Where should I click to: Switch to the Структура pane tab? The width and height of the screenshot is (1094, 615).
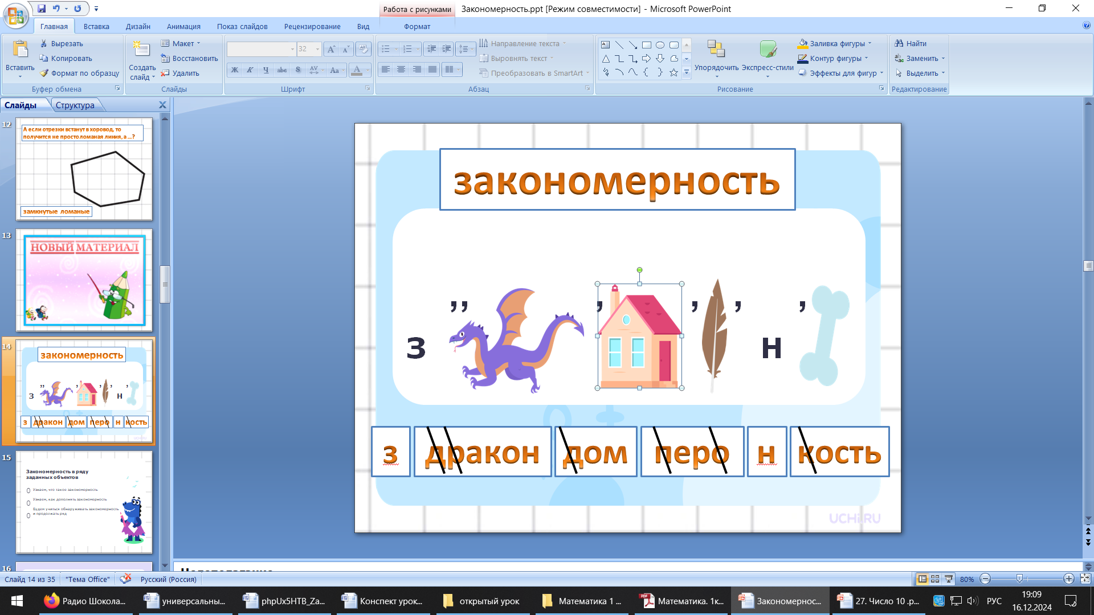[x=75, y=105]
